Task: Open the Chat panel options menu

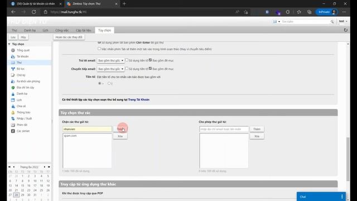Action: pyautogui.click(x=342, y=197)
